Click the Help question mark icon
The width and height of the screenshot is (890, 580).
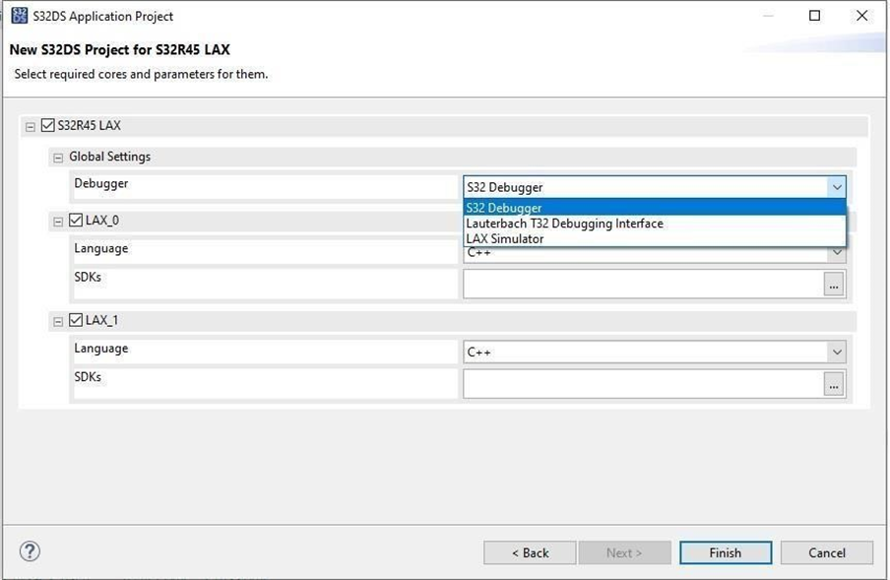29,551
